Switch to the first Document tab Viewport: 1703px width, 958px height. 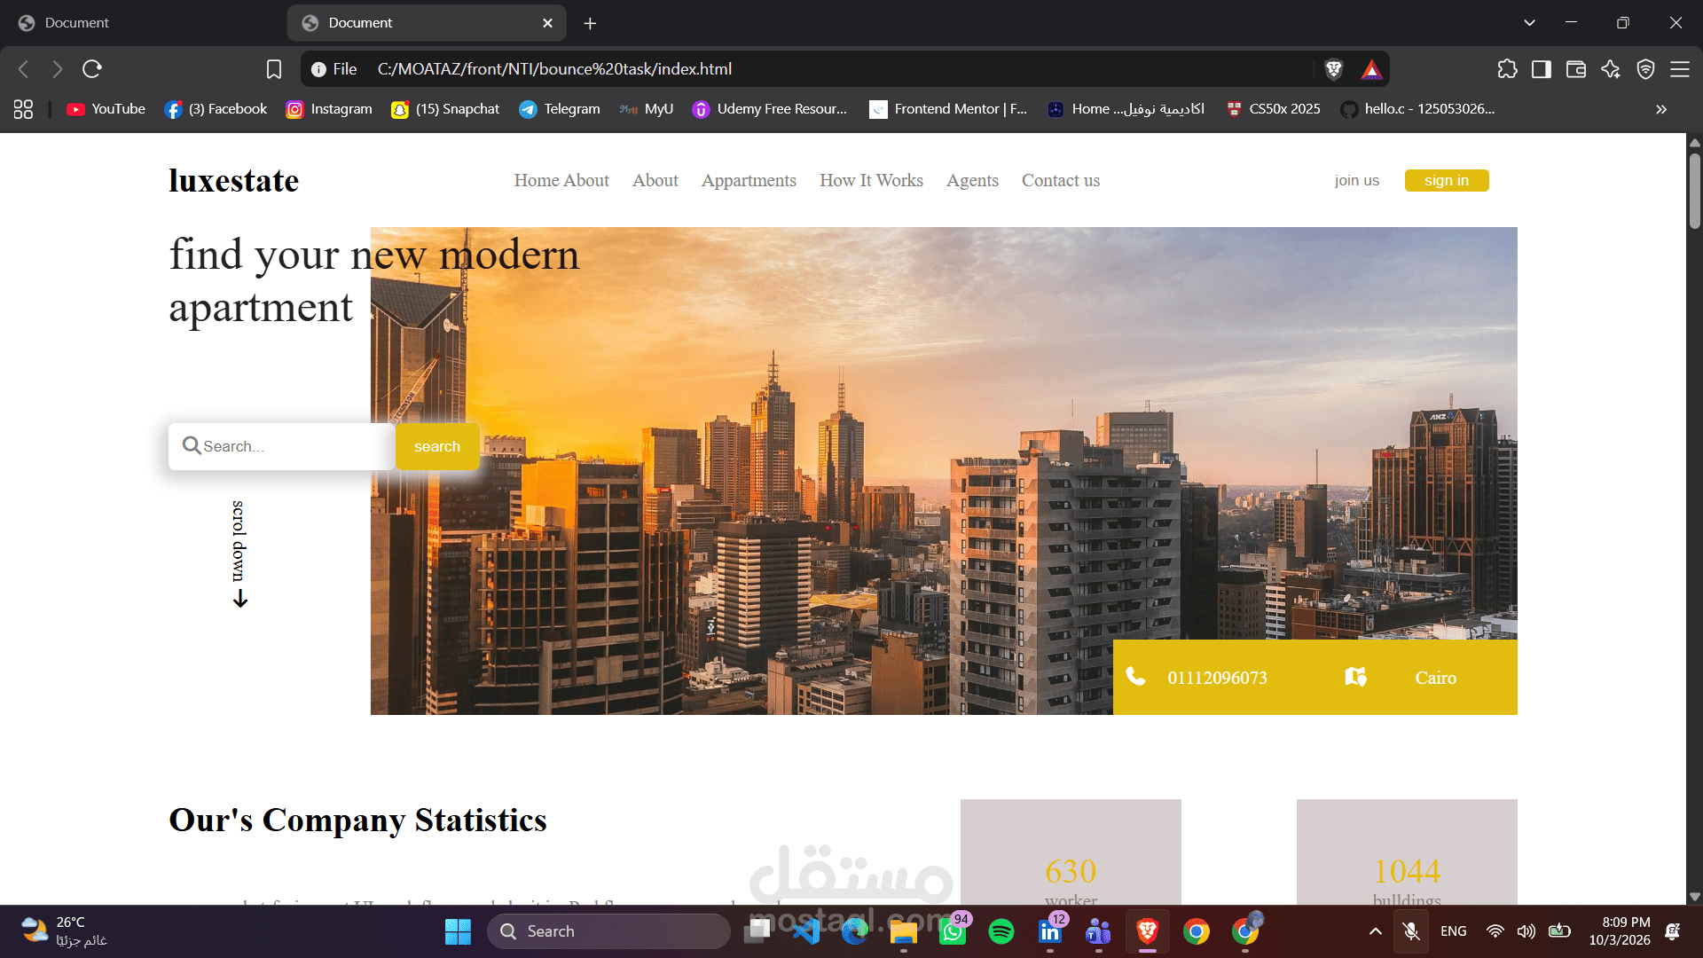coord(142,23)
